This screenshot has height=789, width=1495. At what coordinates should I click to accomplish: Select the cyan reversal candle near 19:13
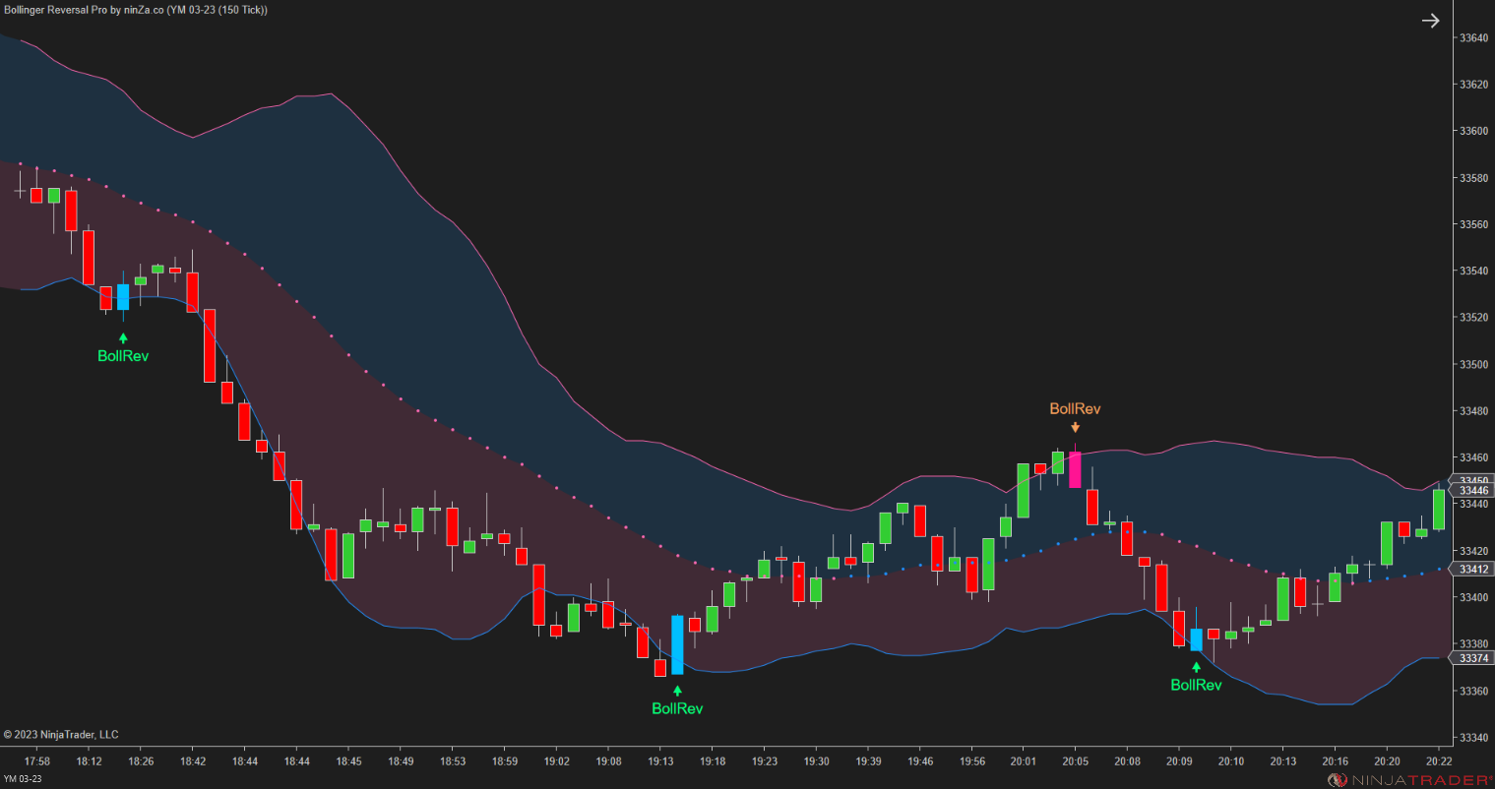676,644
